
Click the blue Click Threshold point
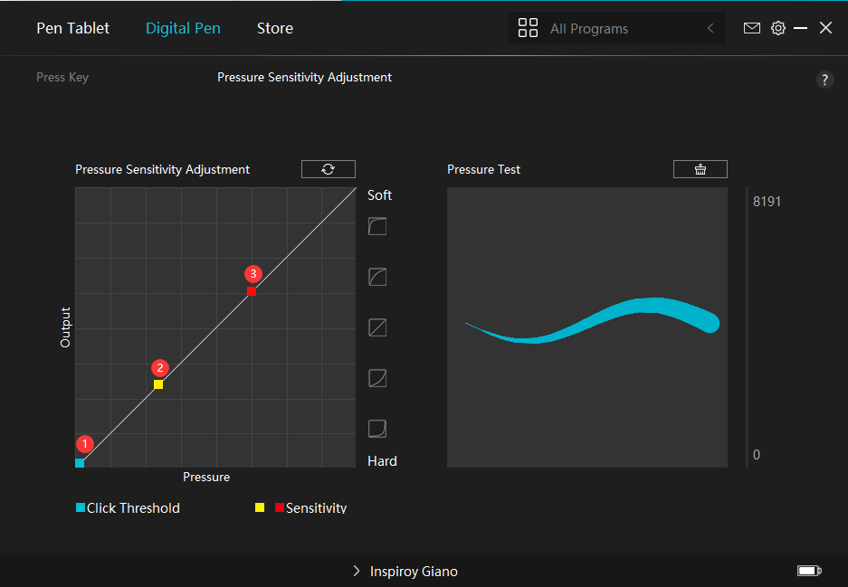coord(80,463)
